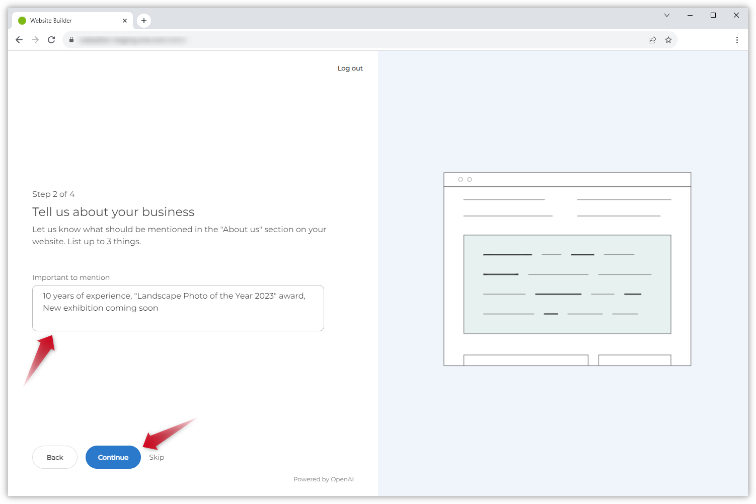Minimize the browser window
756x504 pixels.
pos(690,15)
